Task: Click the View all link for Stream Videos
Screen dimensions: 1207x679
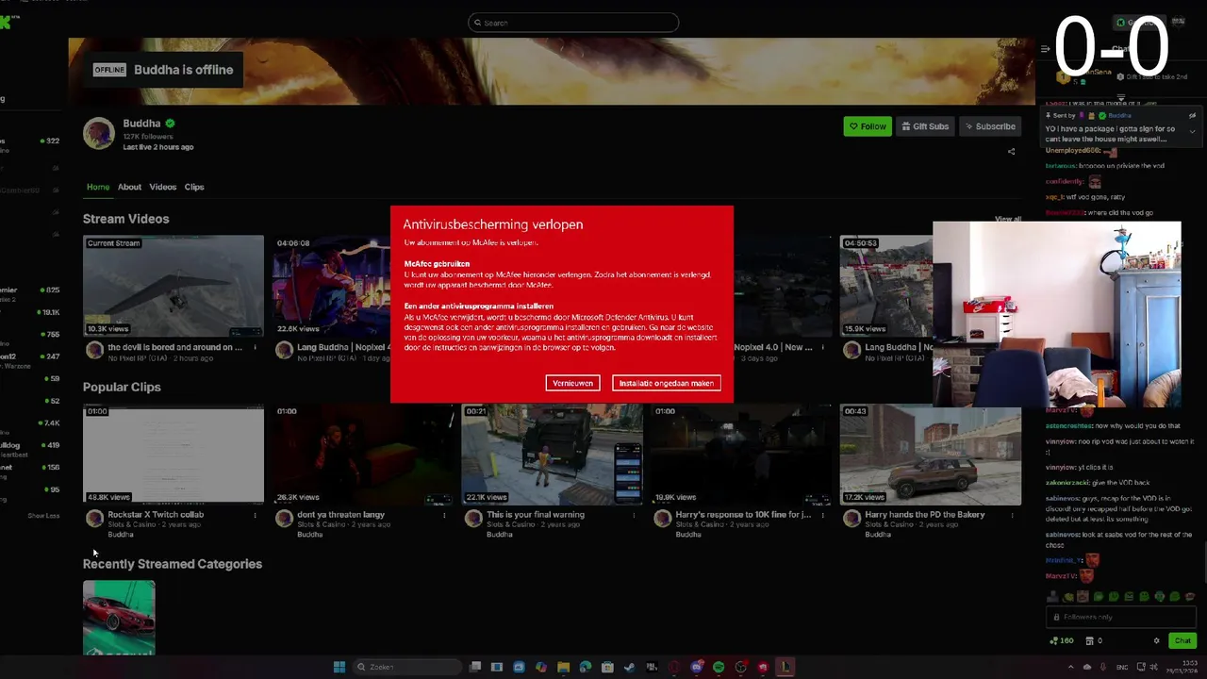Action: (1008, 219)
